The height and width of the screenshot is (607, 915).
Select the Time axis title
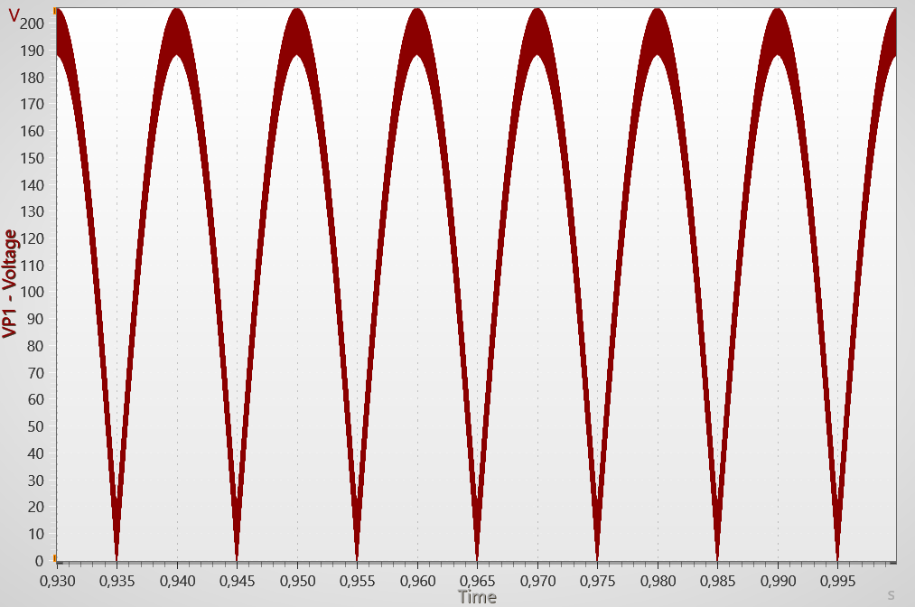click(x=476, y=596)
